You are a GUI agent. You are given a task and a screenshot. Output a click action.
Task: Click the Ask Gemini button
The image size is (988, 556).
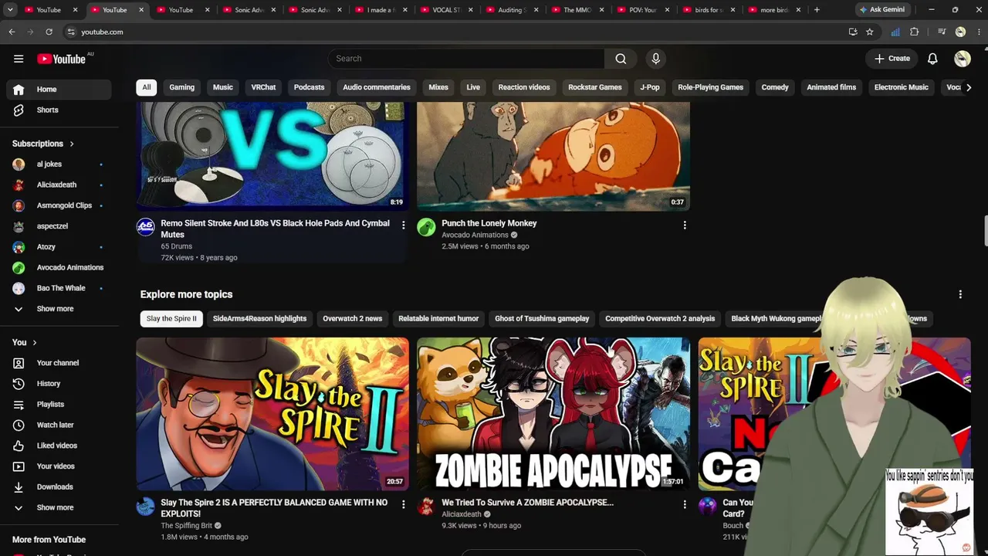click(881, 10)
